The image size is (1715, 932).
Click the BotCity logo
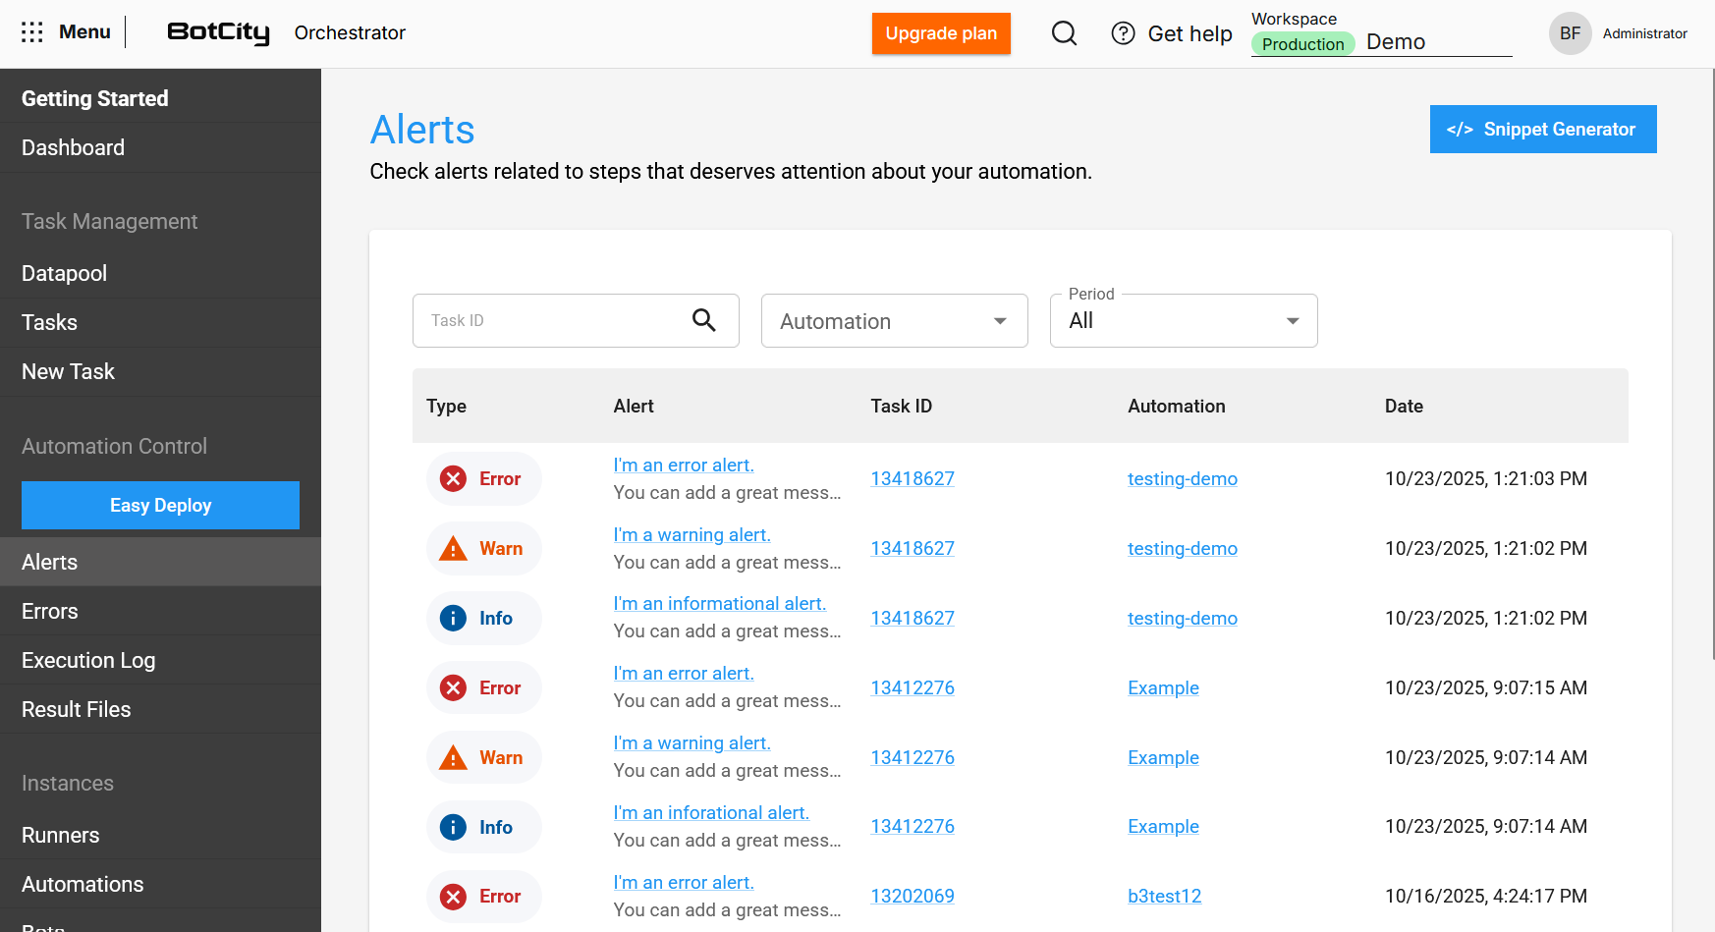pos(218,31)
